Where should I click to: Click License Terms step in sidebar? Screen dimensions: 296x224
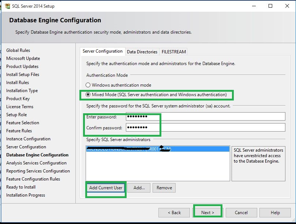click(20, 107)
